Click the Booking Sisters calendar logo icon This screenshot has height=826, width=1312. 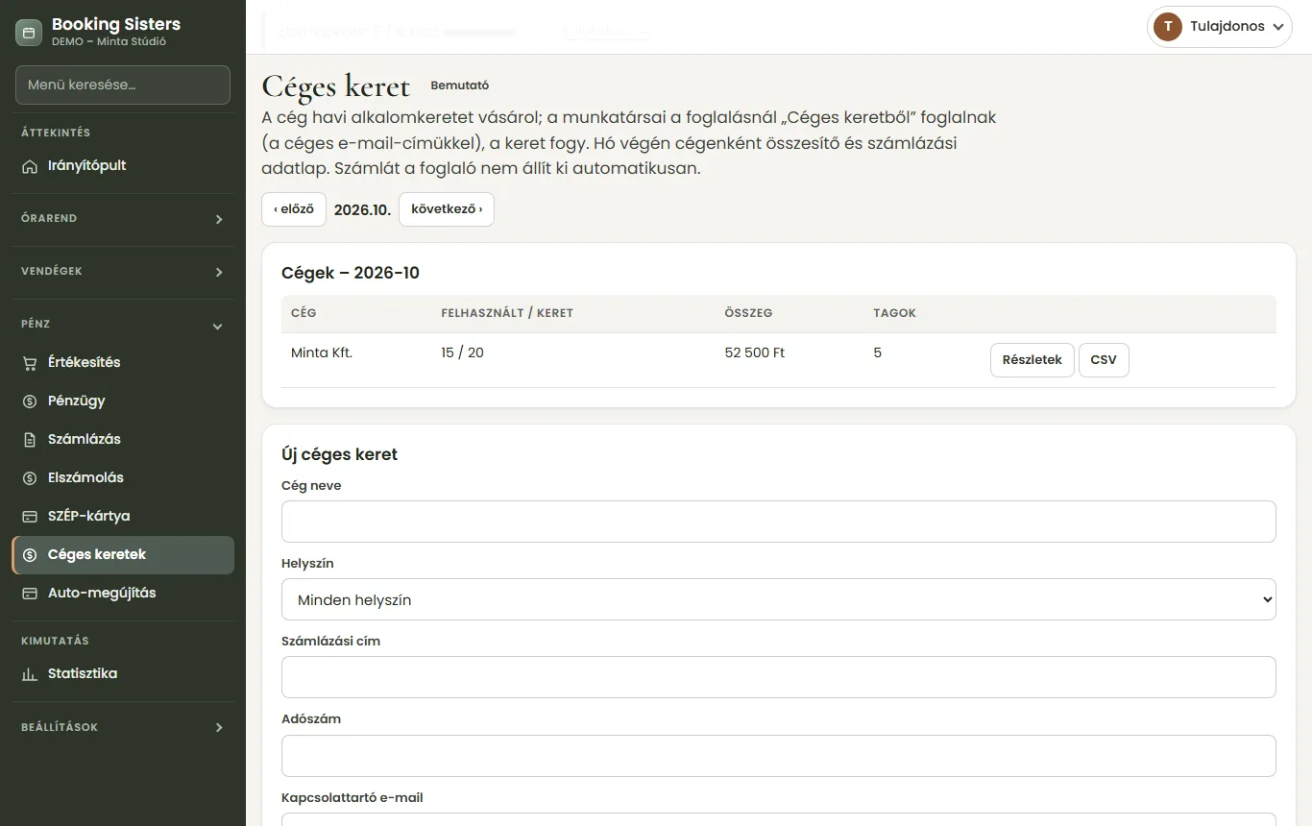click(29, 33)
